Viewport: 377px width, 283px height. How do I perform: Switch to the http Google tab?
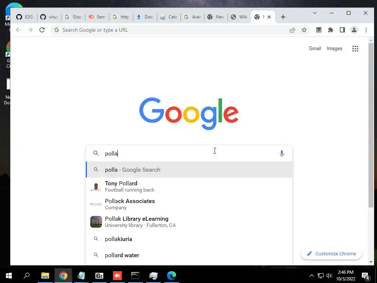121,17
